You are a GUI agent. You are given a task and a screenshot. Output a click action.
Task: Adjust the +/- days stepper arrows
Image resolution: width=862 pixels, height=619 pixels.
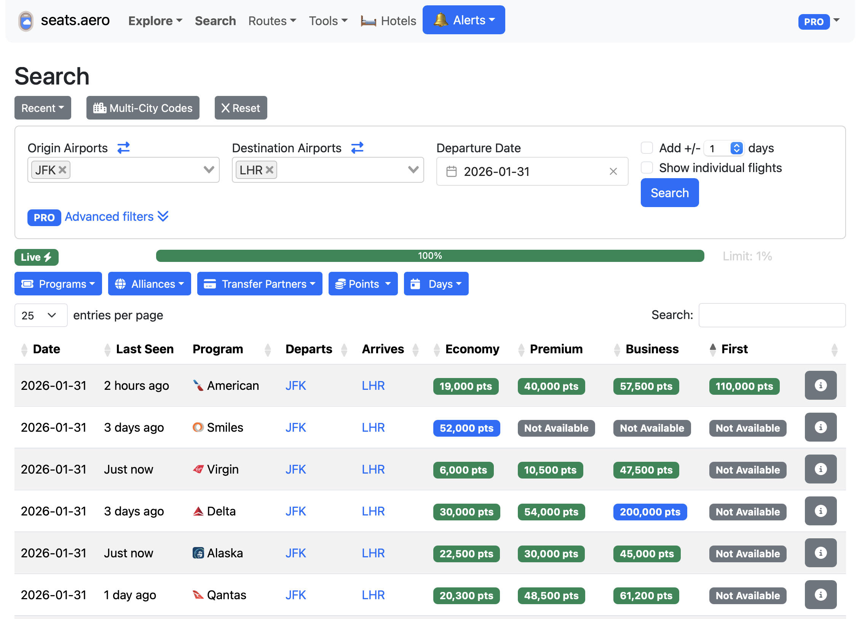(736, 148)
